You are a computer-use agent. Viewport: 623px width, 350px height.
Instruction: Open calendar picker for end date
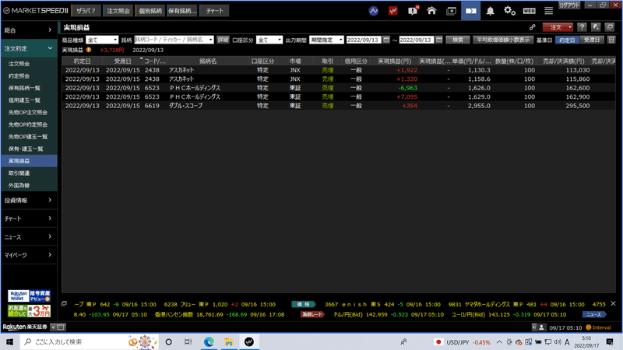click(x=438, y=40)
